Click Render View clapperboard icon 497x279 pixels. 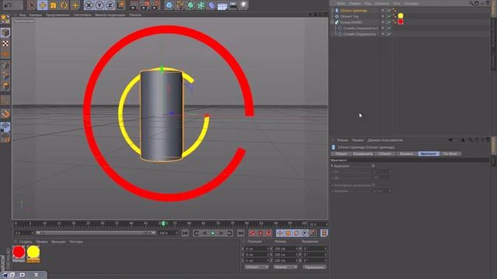click(x=134, y=5)
